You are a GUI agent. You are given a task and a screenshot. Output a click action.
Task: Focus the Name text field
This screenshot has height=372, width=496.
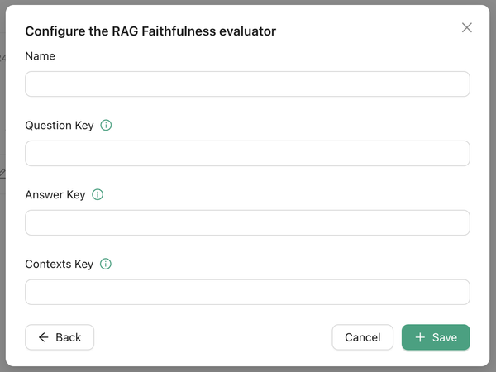247,84
